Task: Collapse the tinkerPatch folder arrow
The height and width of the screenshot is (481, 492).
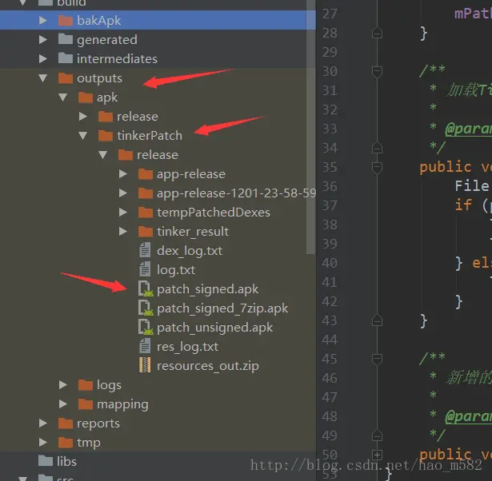Action: coord(83,136)
